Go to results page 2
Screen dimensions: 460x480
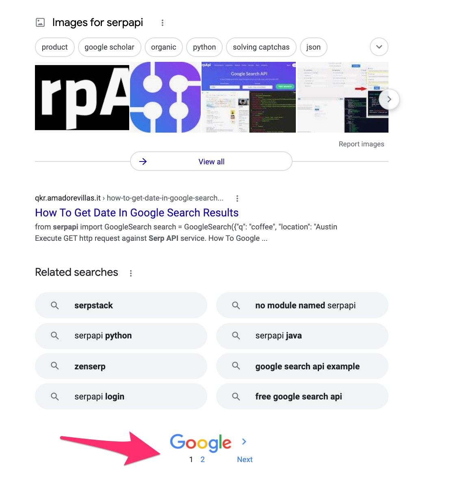(x=202, y=459)
